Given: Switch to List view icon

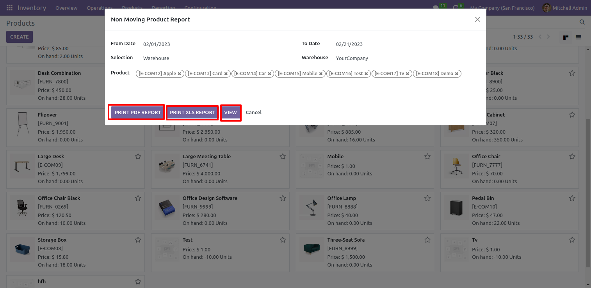Looking at the screenshot, I should click(x=578, y=37).
